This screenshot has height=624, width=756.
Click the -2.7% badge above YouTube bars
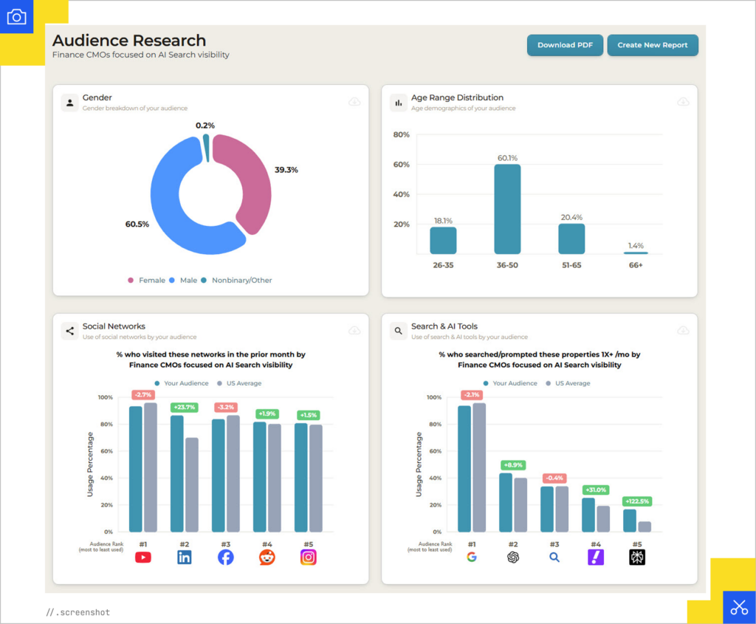tap(143, 394)
